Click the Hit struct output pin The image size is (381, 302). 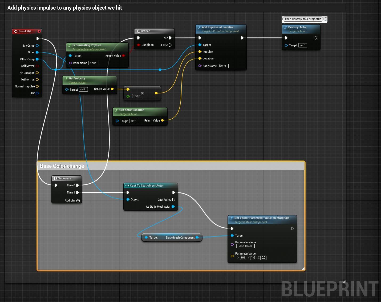(x=37, y=93)
